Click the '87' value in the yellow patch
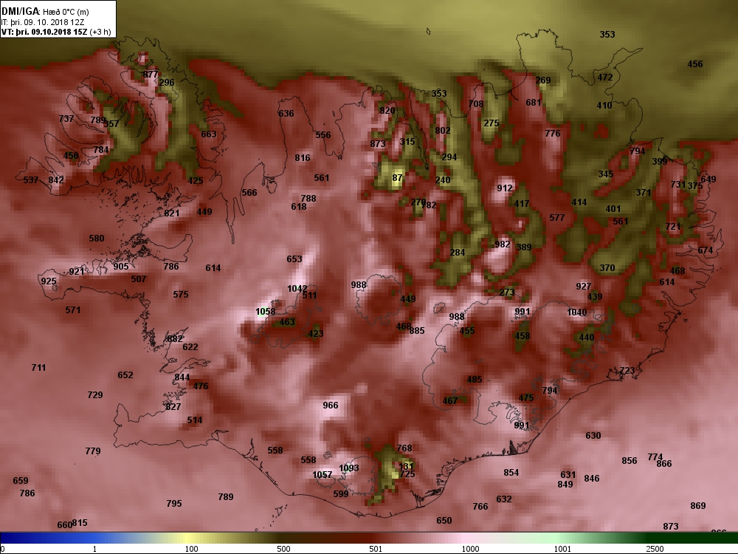The image size is (738, 554). click(x=397, y=178)
